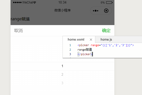
Task: Choose picker option 1
Action: click(62, 66)
